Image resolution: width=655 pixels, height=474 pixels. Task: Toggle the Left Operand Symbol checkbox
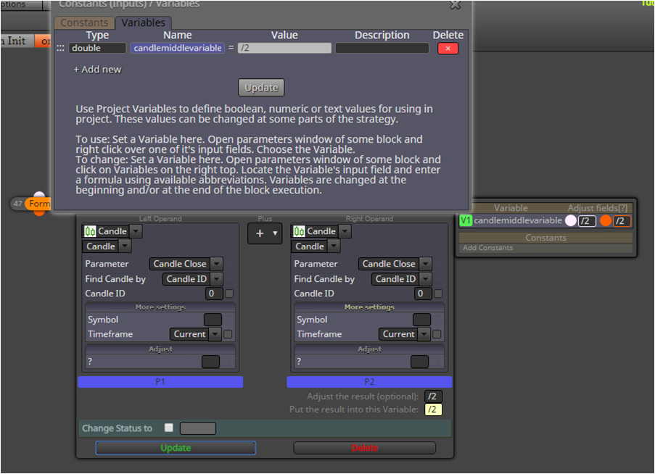(x=228, y=320)
